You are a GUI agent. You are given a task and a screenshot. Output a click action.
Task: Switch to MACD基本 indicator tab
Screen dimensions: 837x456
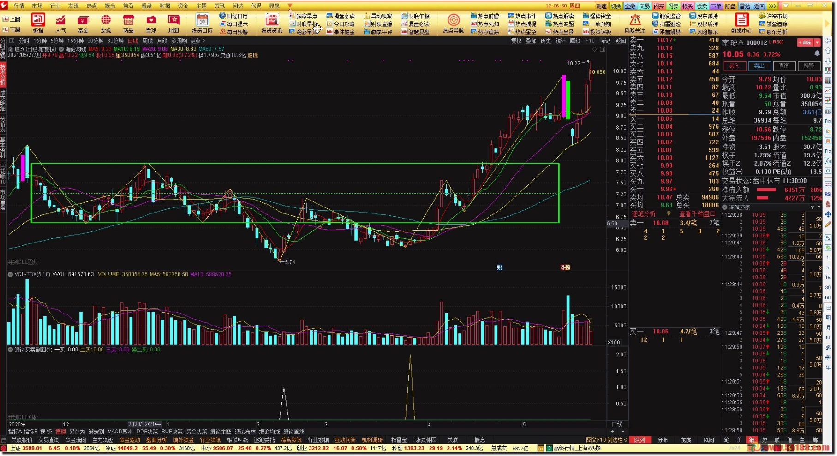(x=120, y=432)
